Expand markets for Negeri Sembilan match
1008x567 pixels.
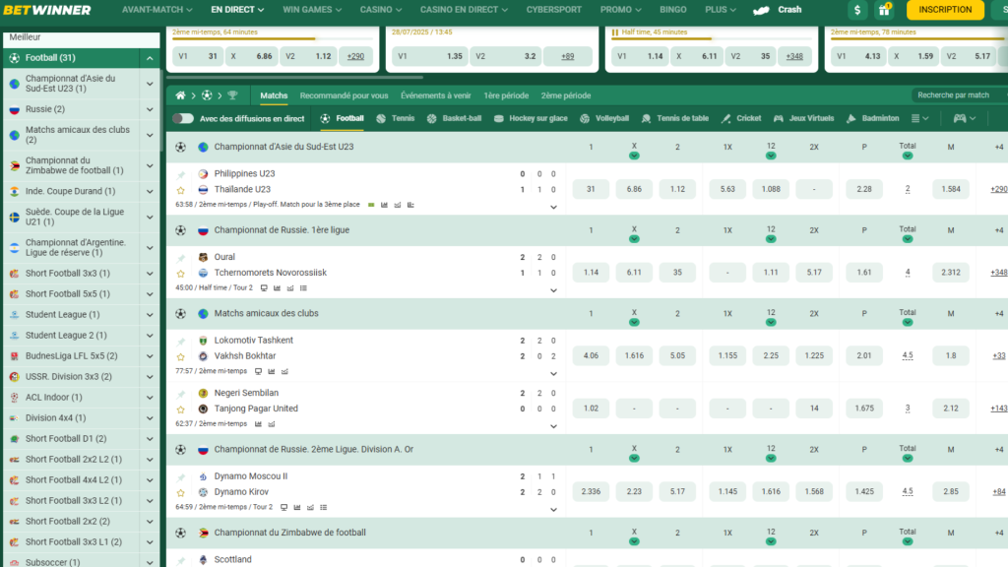[x=553, y=426]
